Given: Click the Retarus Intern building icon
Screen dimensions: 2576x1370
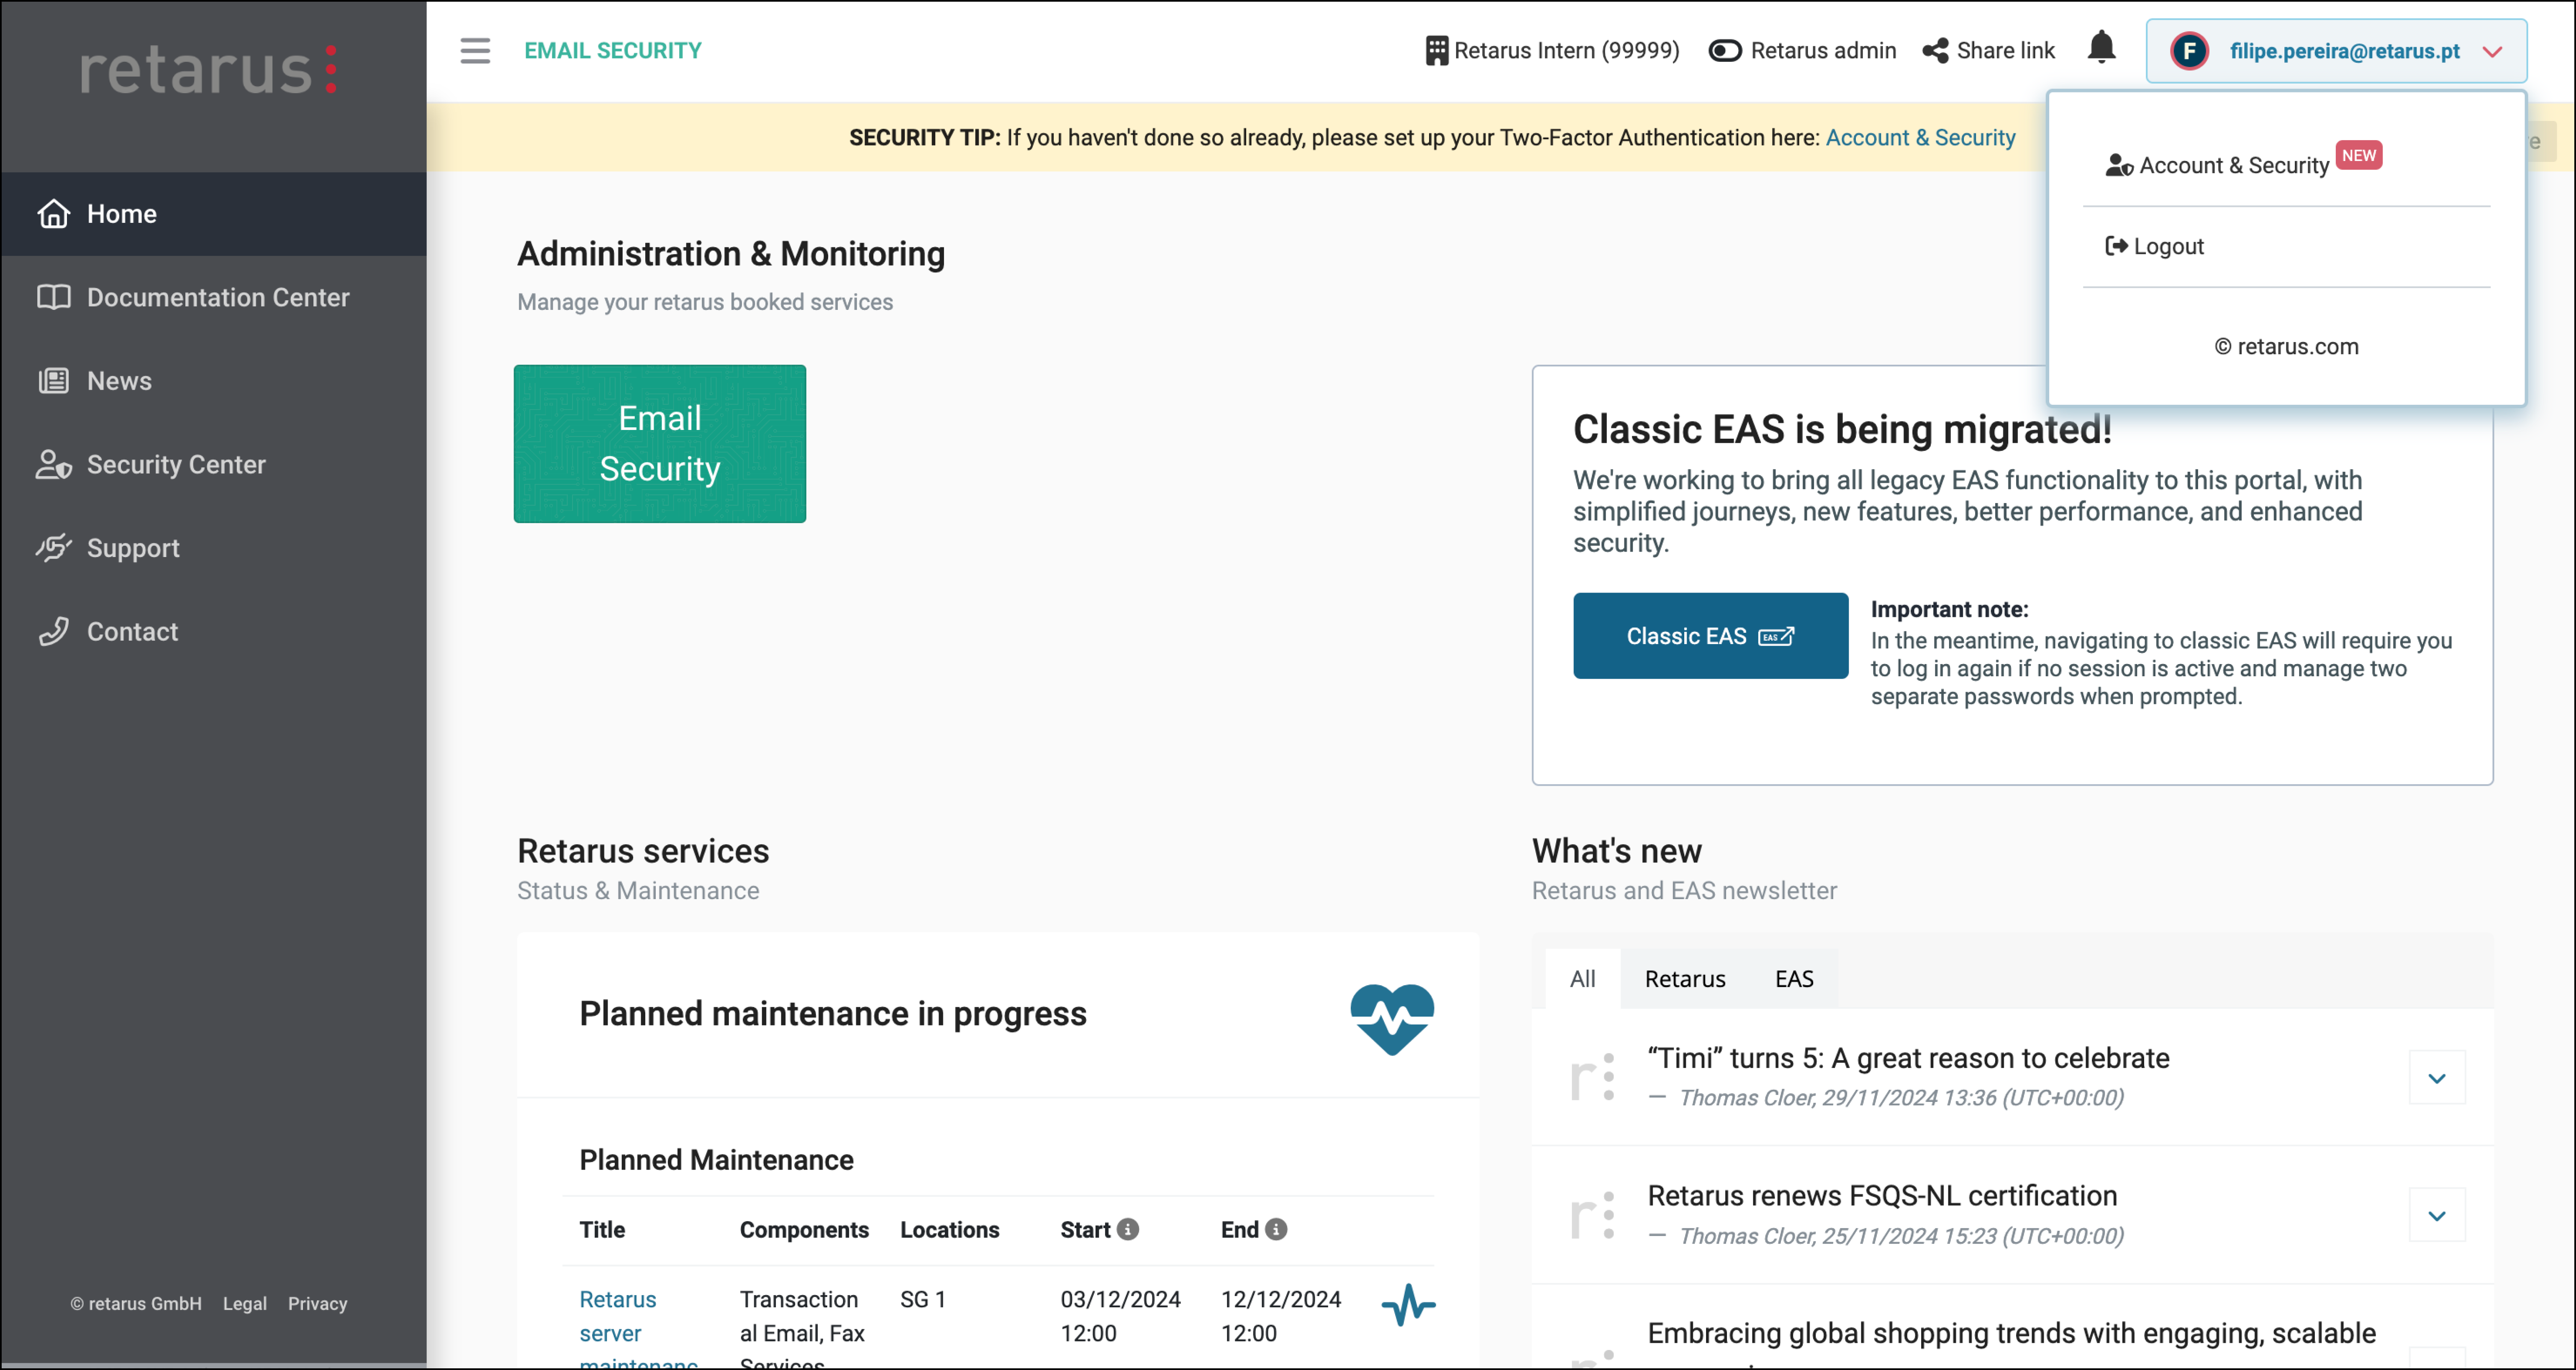Looking at the screenshot, I should coord(1436,51).
